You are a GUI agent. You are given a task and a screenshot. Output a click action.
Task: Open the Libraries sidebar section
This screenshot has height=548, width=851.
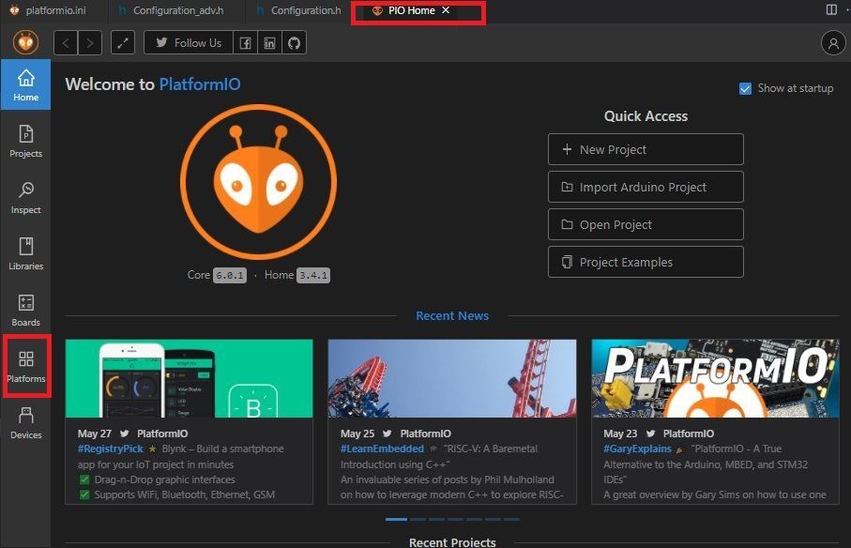tap(25, 253)
